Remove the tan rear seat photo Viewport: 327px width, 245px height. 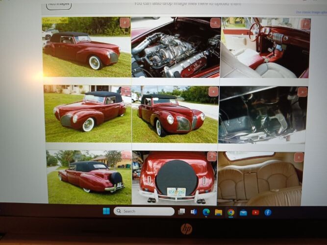coord(299,157)
